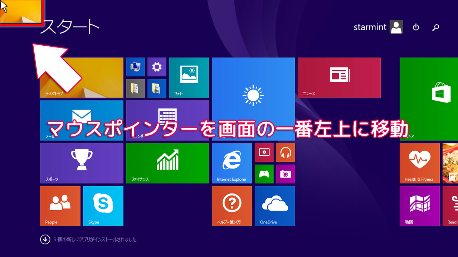Open the ファイナンス (Finance) tile
458x257 pixels.
tap(167, 163)
